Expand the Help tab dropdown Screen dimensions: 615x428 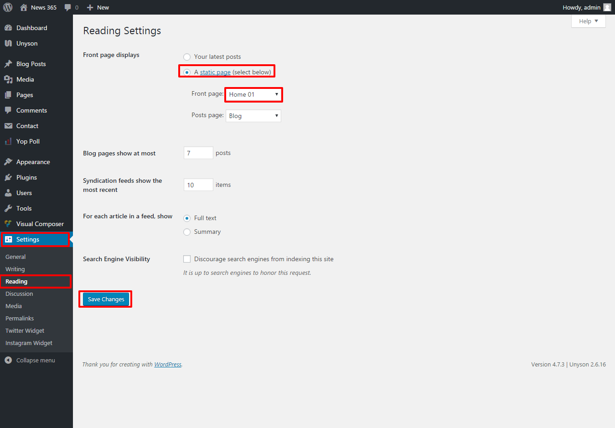click(x=589, y=21)
